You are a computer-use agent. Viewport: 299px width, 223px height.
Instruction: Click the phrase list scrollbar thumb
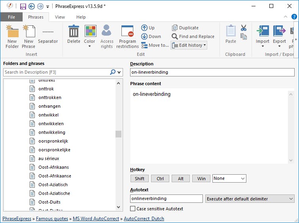point(118,134)
